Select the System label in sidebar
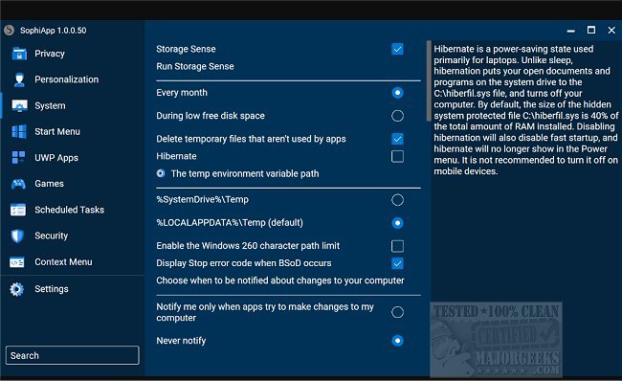622x381 pixels. [50, 105]
